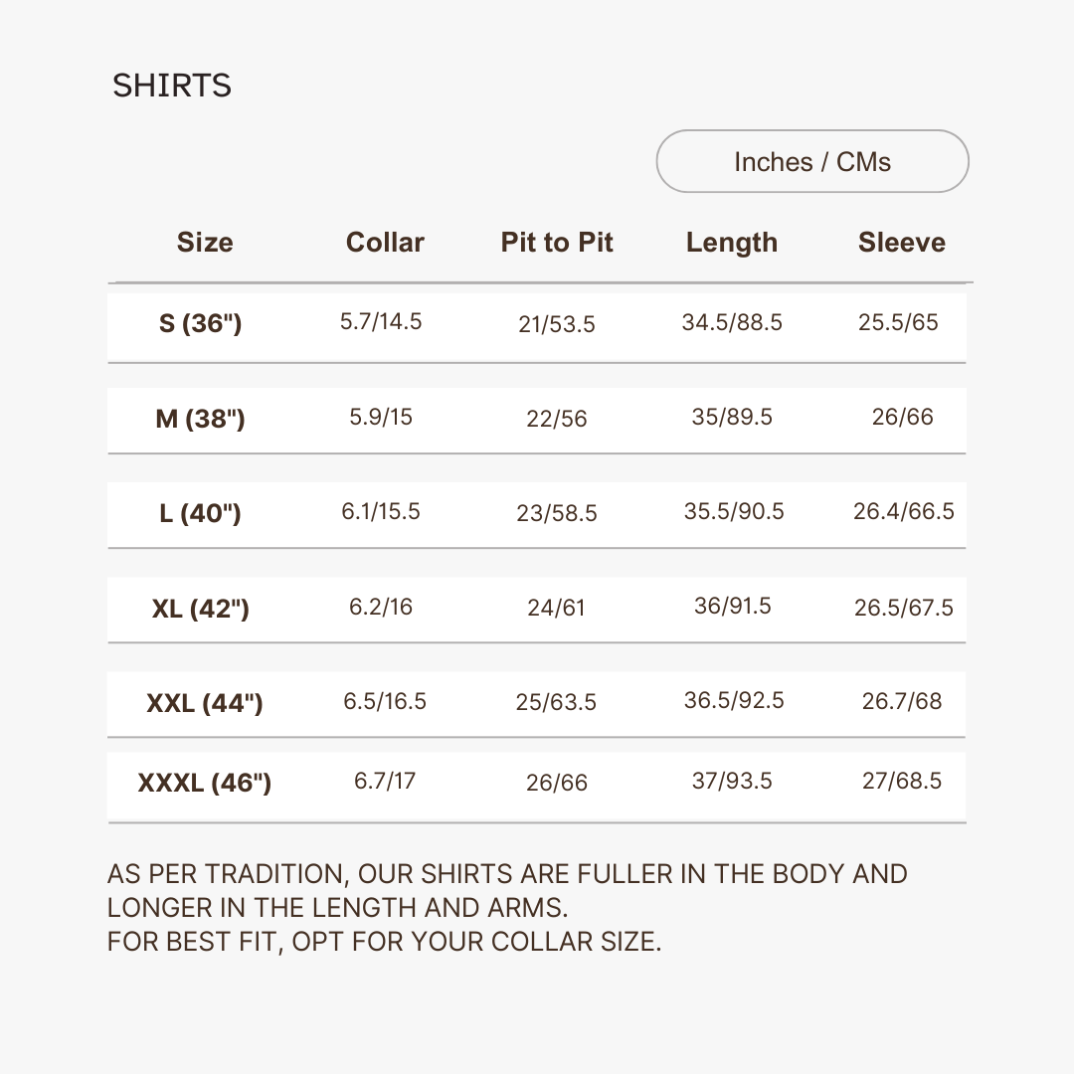Click the SHIRTS heading
1074x1074 pixels.
172,86
